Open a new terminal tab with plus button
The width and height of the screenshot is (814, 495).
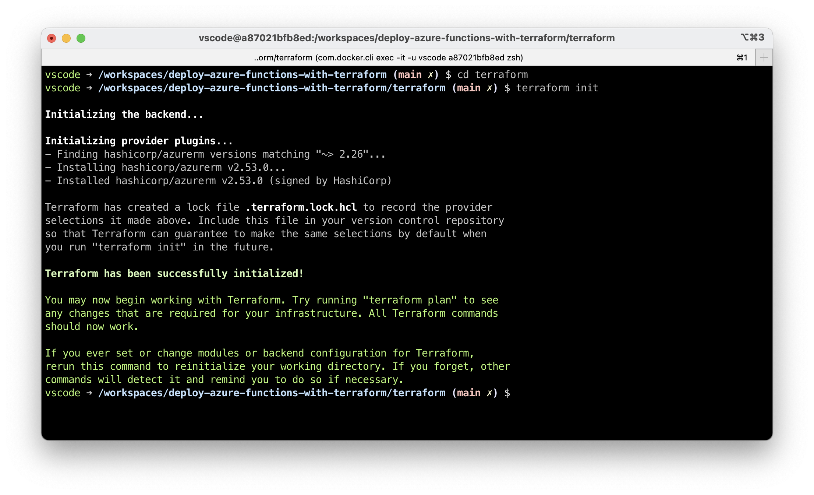(764, 57)
